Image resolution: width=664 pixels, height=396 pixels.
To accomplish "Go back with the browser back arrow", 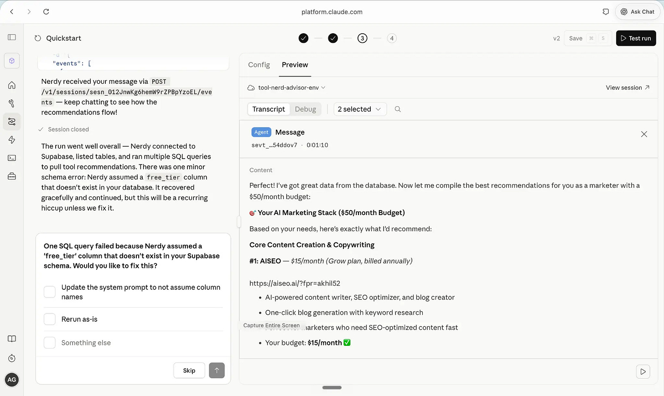I will click(x=12, y=12).
